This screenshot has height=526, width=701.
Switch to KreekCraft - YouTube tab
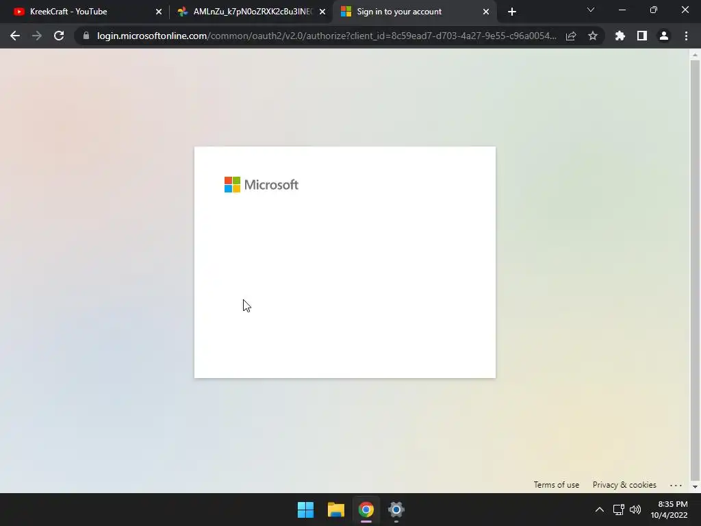tap(88, 12)
